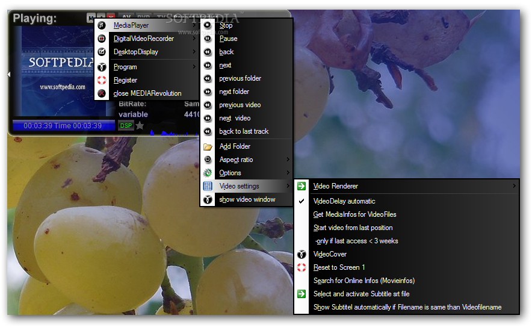Screen dimensions: 532x327
Task: Click the show video window icon
Action: (x=207, y=199)
